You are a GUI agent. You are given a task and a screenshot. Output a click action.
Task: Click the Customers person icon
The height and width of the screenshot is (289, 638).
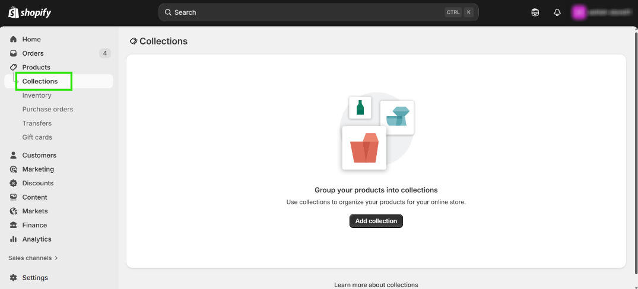(14, 155)
